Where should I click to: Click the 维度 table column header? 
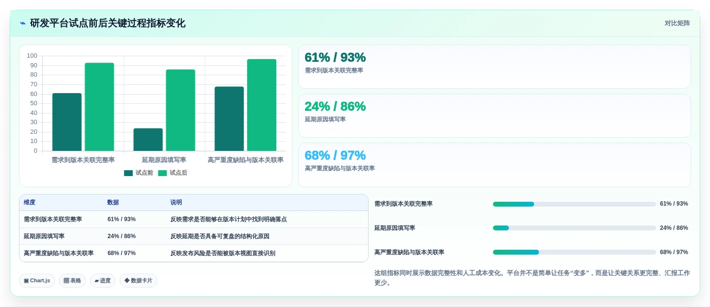30,202
